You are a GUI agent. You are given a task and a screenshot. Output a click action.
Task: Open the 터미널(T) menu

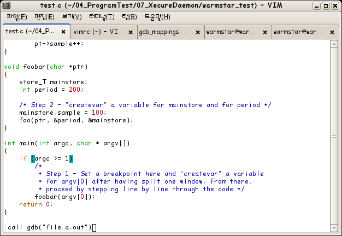point(102,17)
